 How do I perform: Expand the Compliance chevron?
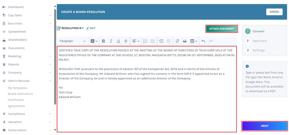[50, 114]
